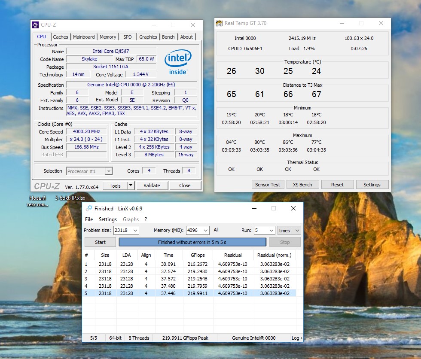421x359 pixels.
Task: Click the CPU-Z title bar icon
Action: 35,25
